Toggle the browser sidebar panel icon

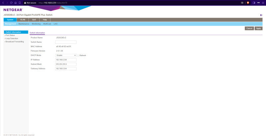click(x=254, y=3)
